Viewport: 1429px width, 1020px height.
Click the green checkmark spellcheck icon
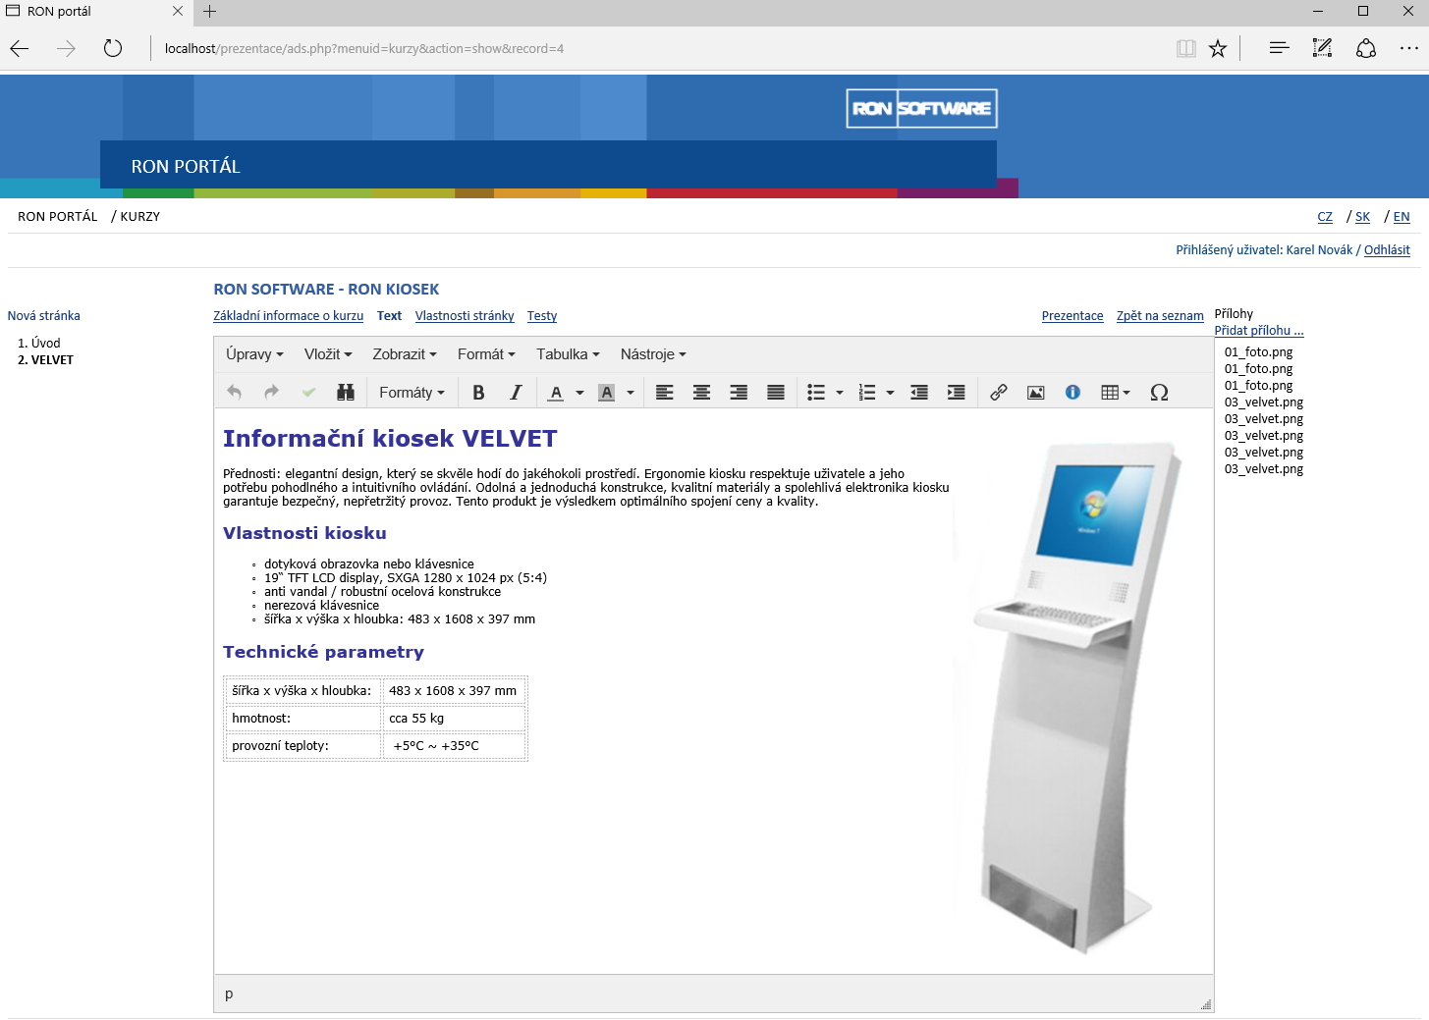[308, 393]
